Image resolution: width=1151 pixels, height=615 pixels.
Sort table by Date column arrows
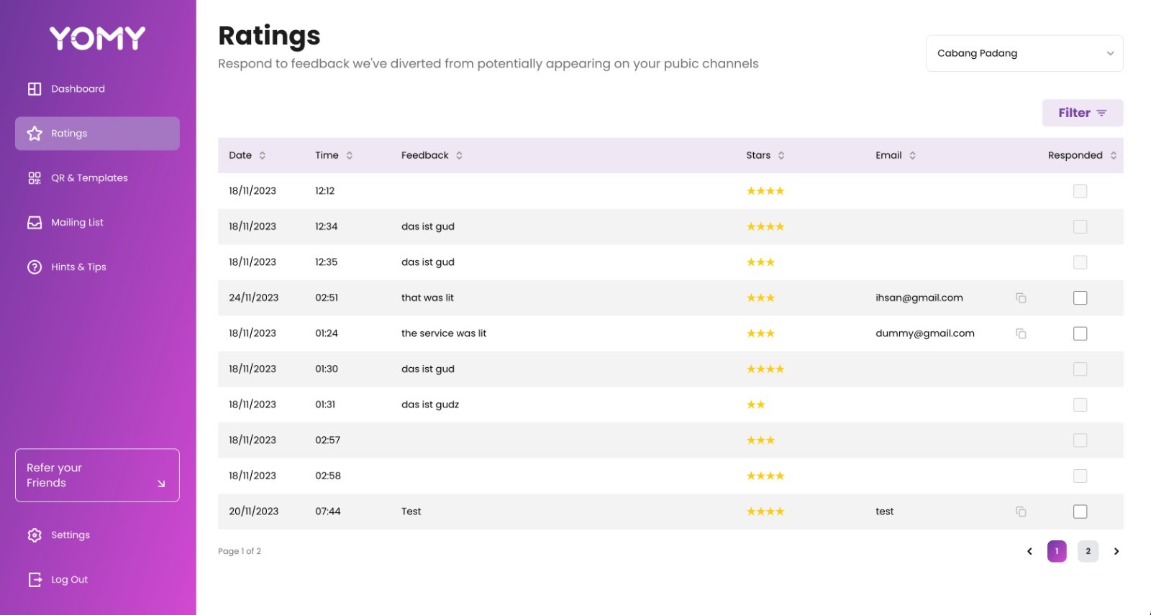point(263,155)
